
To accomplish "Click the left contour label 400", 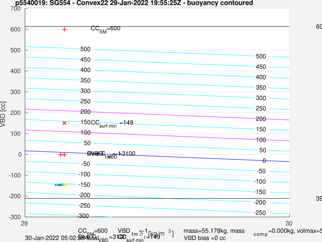I will coord(85,70).
